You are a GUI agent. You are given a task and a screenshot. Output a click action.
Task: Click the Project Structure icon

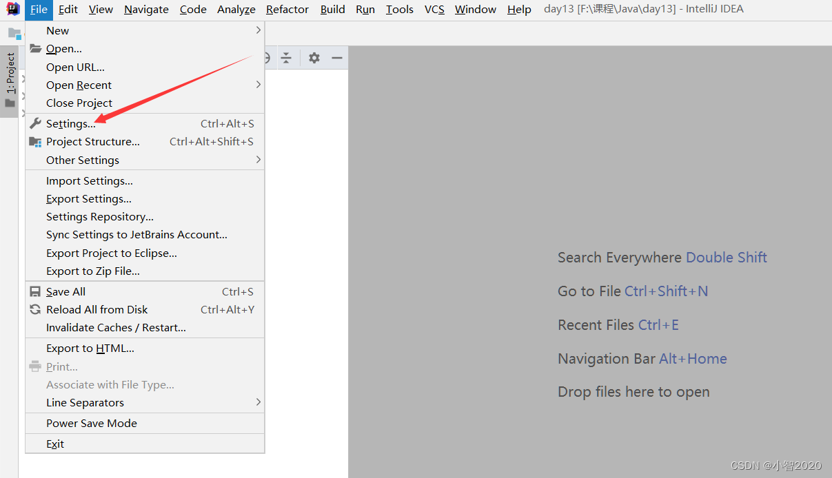coord(35,141)
